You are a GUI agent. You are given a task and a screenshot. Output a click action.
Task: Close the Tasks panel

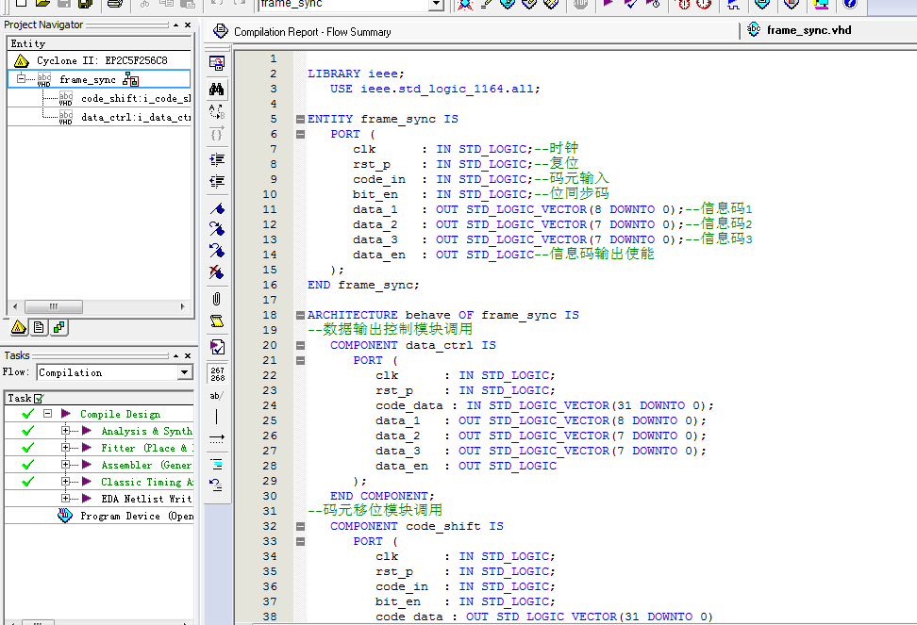coord(188,355)
